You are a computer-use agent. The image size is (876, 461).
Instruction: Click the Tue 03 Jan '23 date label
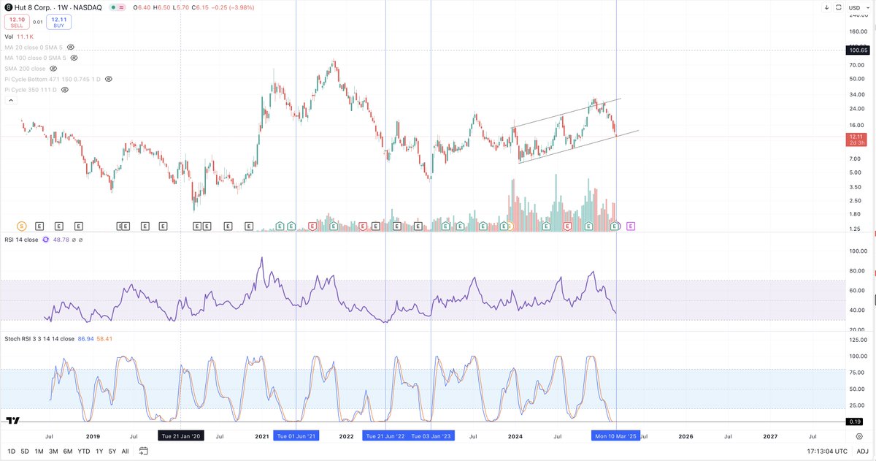(431, 436)
